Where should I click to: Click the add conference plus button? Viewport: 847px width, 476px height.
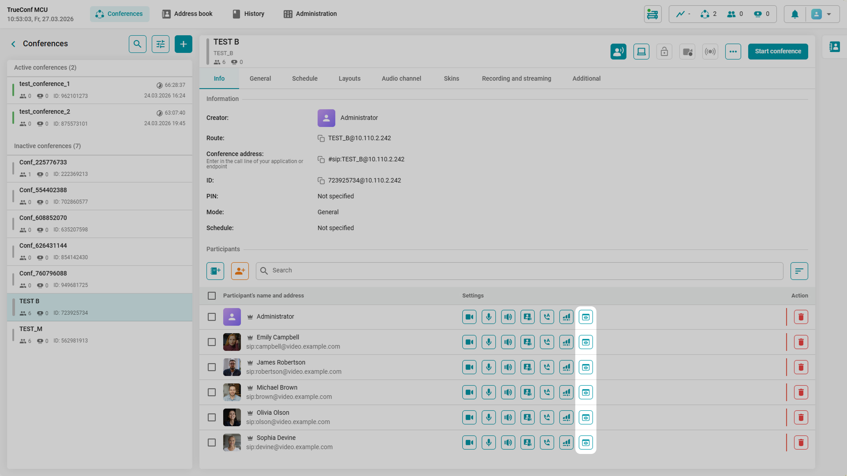pos(183,44)
